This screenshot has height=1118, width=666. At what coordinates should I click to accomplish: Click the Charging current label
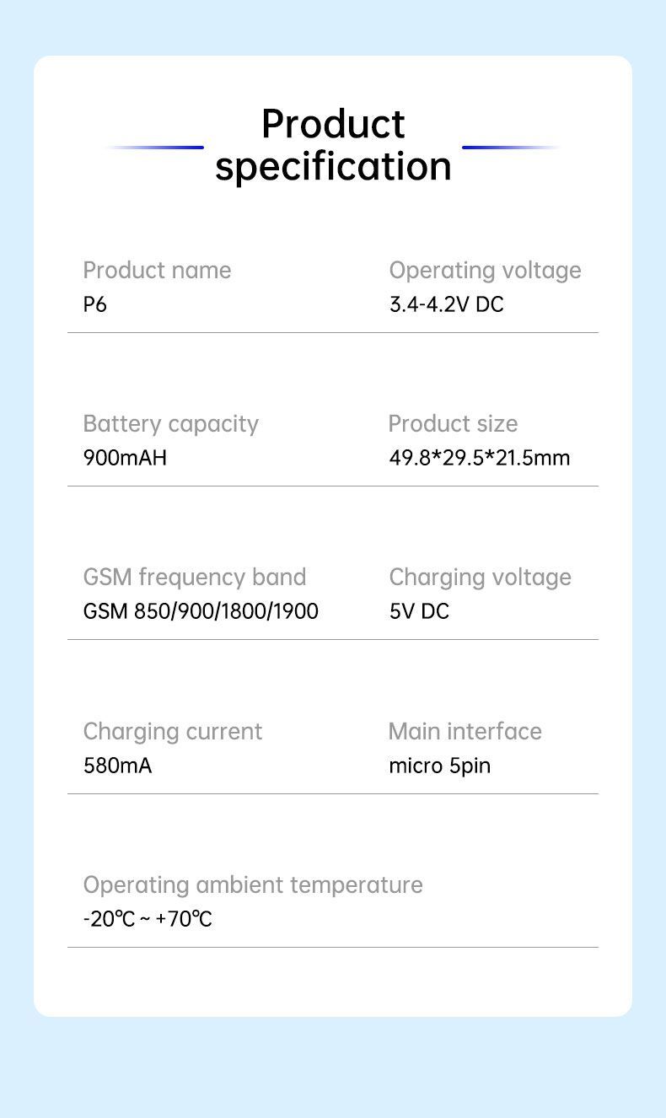tap(172, 731)
